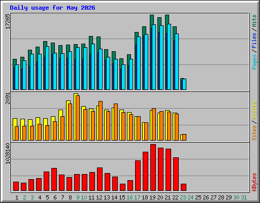
Task: Click day 7 on the x-axis
Action: click(x=62, y=197)
